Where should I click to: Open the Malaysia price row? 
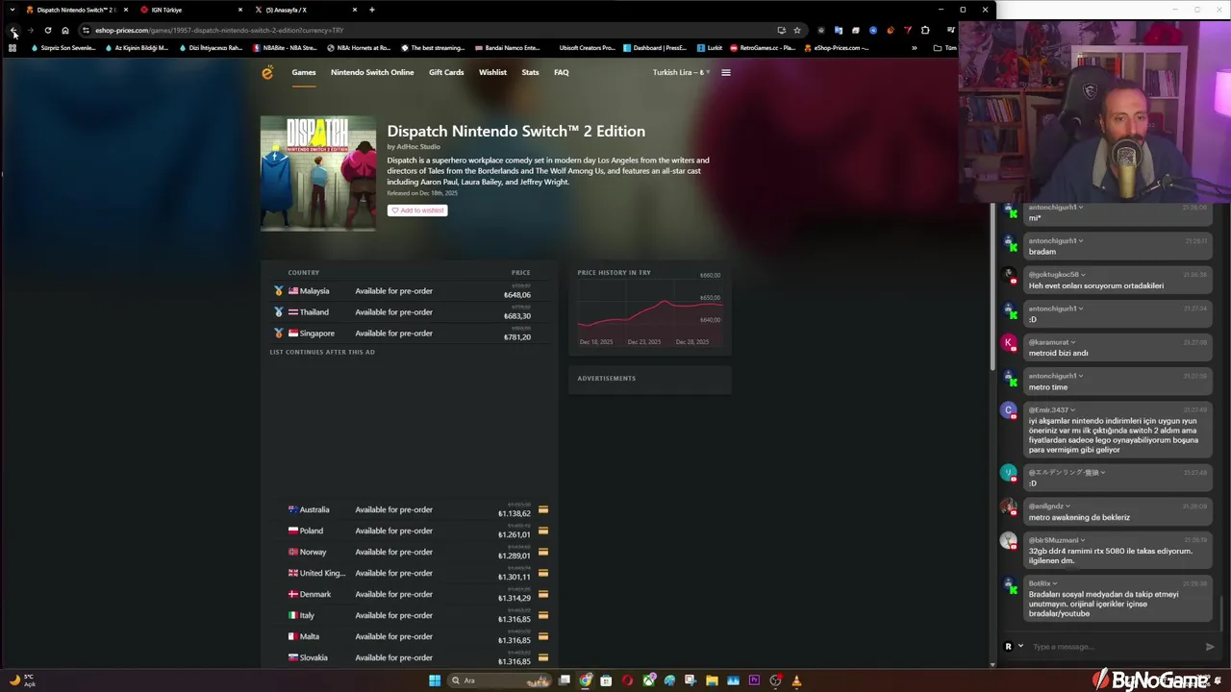(x=409, y=291)
